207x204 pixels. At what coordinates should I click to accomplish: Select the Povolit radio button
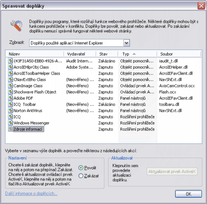point(81,168)
